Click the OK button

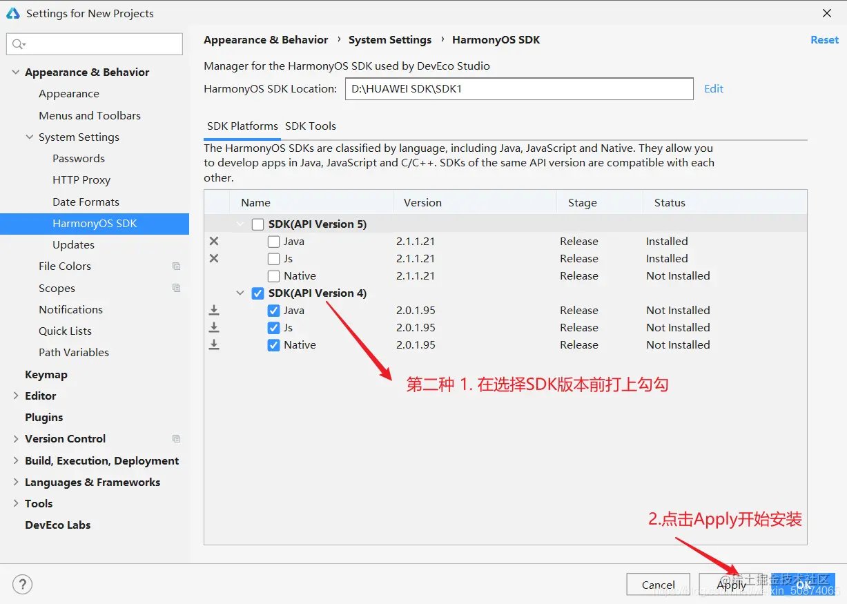tap(804, 585)
